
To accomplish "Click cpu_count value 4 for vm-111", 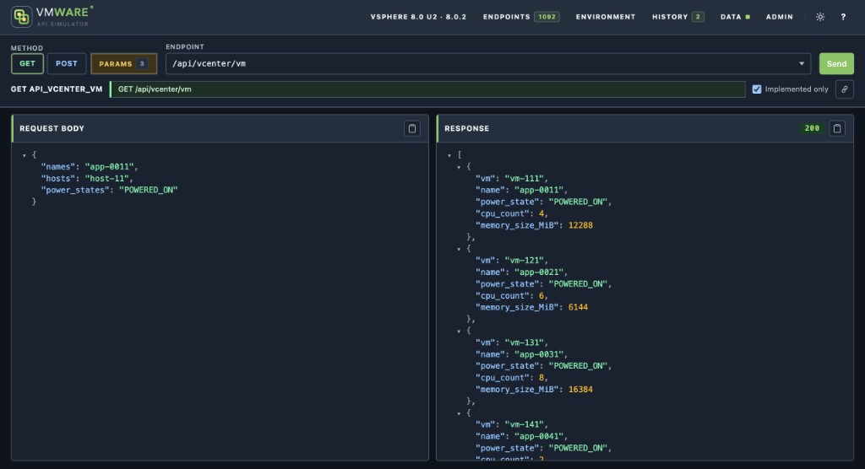I will [541, 213].
